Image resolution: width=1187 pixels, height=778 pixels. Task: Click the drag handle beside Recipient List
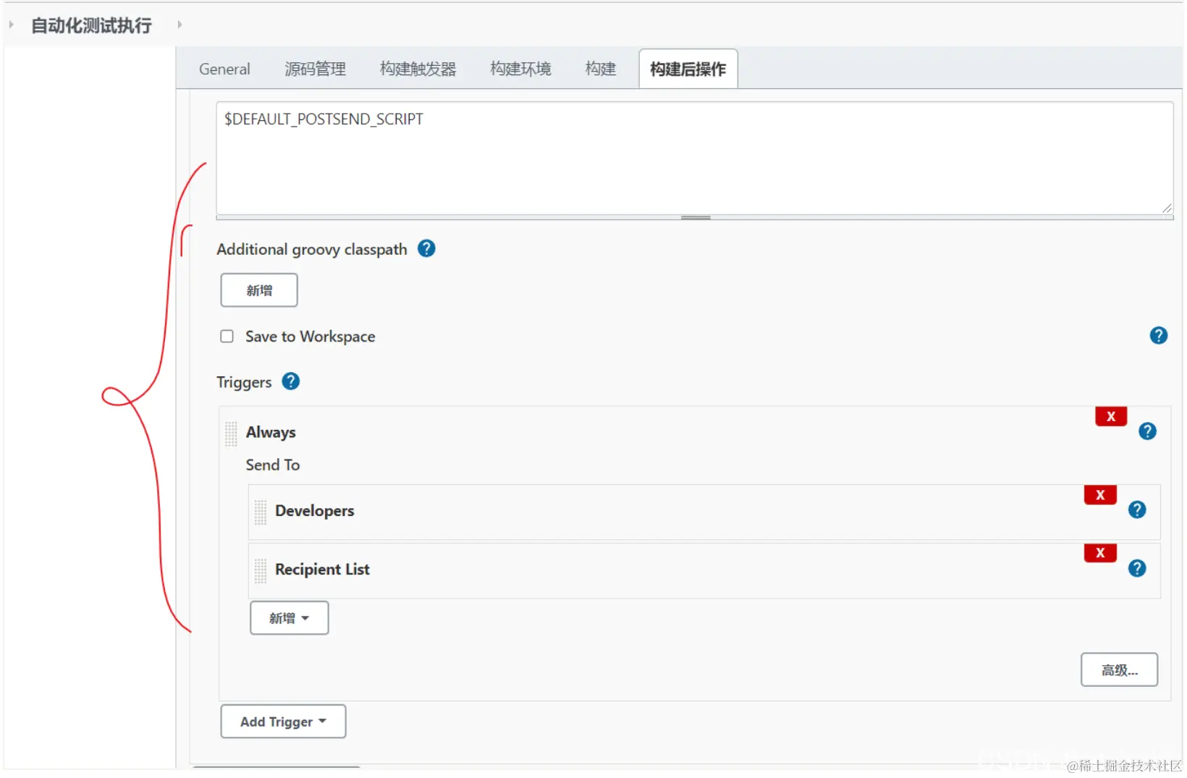pos(261,570)
